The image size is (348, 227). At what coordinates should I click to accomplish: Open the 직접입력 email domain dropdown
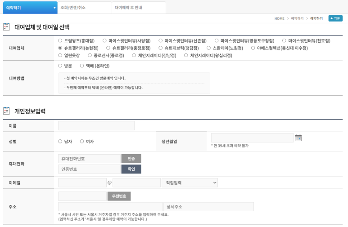click(x=190, y=182)
